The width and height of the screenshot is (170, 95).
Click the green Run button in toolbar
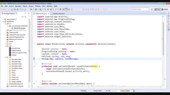click(36, 9)
